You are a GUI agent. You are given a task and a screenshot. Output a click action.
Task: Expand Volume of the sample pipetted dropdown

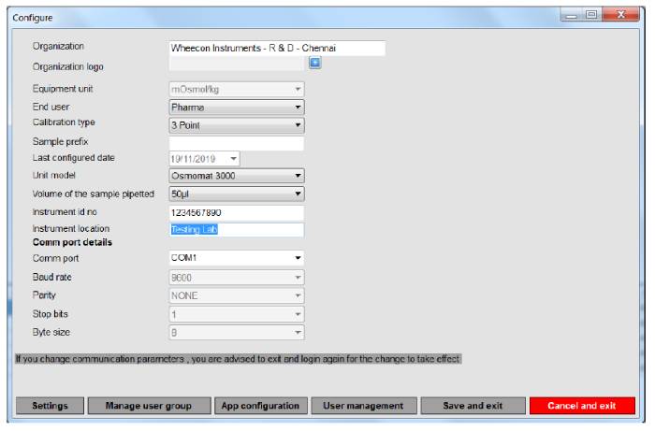237,194
